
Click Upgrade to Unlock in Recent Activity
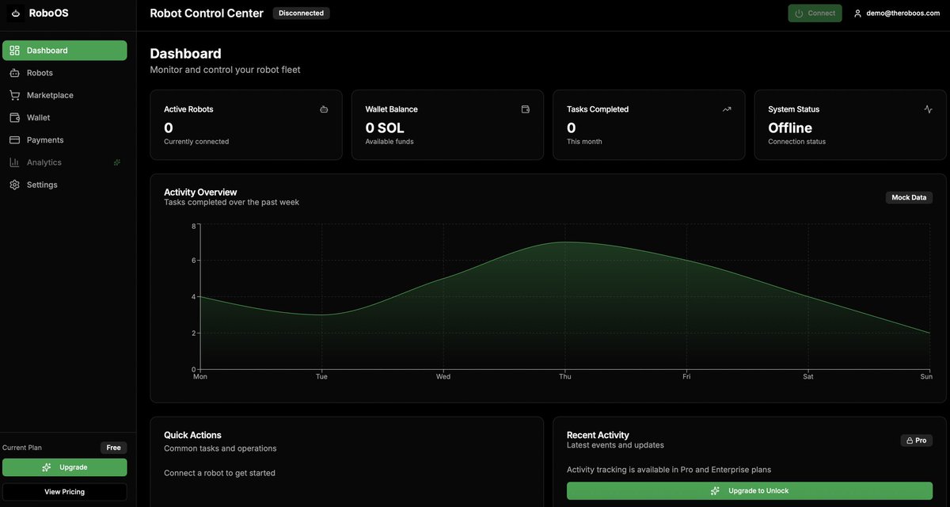[750, 490]
